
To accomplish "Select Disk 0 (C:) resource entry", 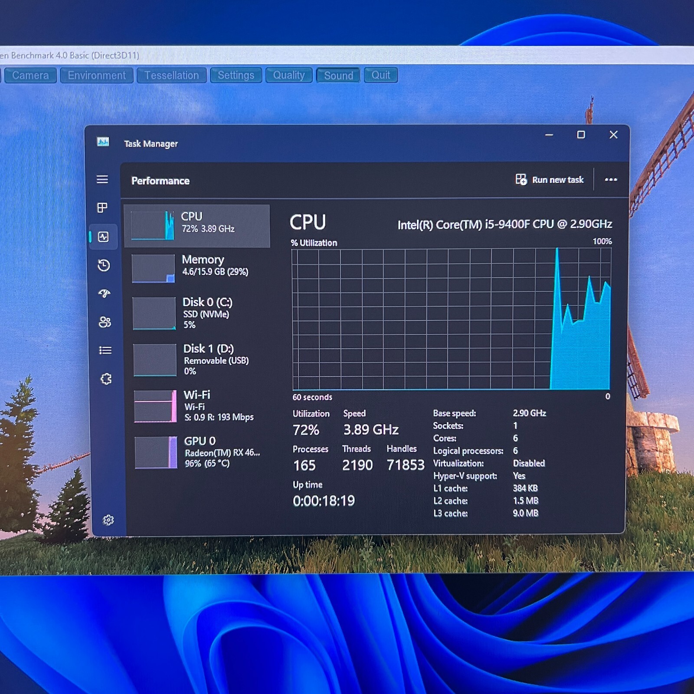I will coord(198,313).
